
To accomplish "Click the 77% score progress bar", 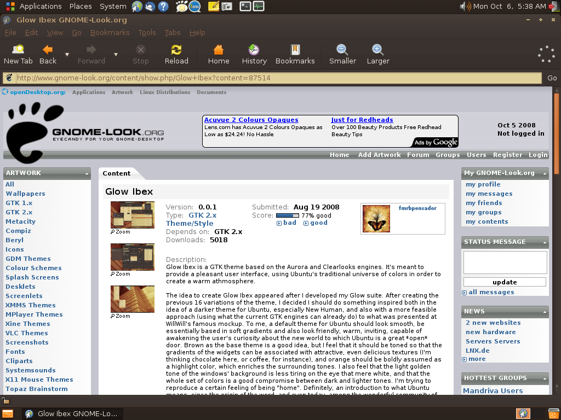I will (287, 215).
